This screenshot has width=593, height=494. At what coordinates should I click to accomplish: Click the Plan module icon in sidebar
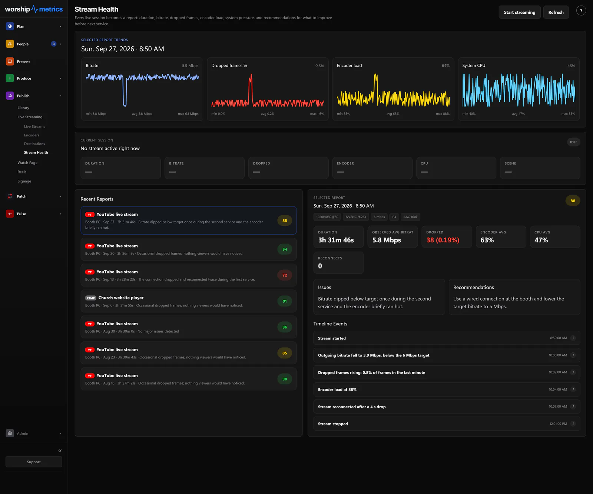point(10,26)
